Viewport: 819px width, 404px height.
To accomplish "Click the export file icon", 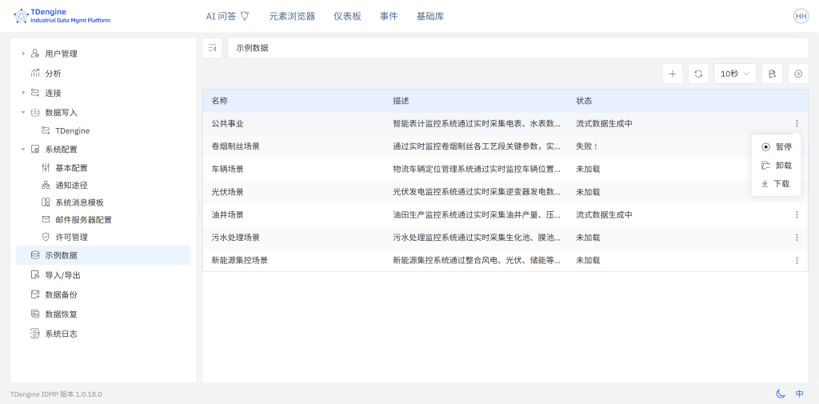I will pos(772,74).
